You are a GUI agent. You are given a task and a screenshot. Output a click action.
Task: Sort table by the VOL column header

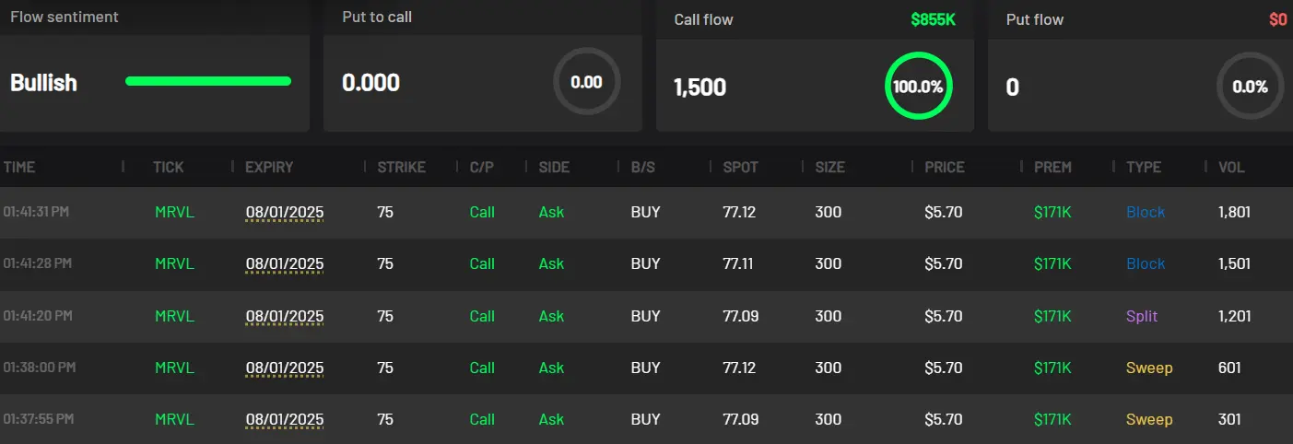[x=1231, y=167]
